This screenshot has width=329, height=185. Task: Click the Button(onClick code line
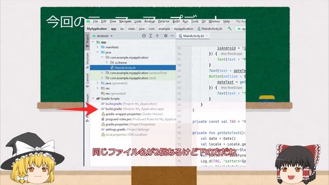tap(227, 77)
